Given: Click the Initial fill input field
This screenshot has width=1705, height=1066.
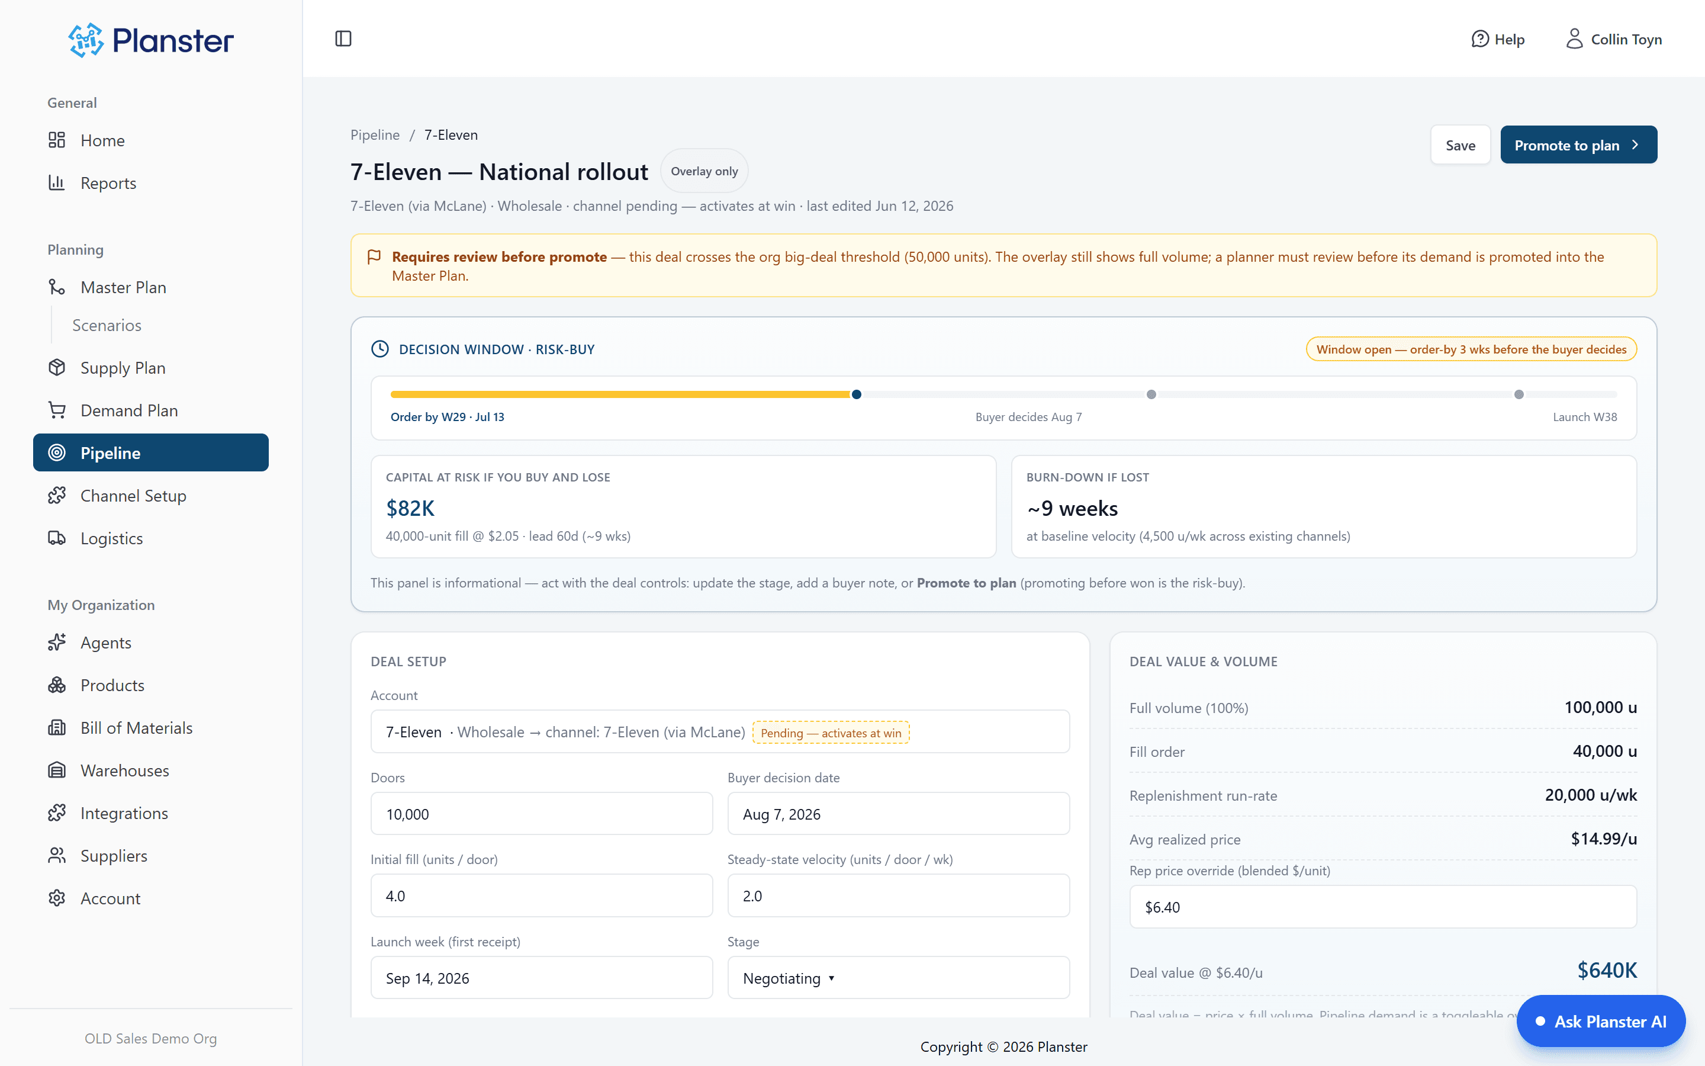Looking at the screenshot, I should (542, 896).
